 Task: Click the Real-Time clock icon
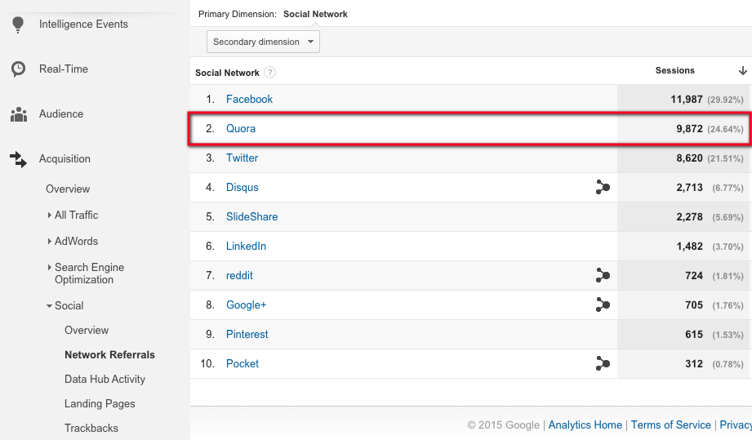point(18,69)
